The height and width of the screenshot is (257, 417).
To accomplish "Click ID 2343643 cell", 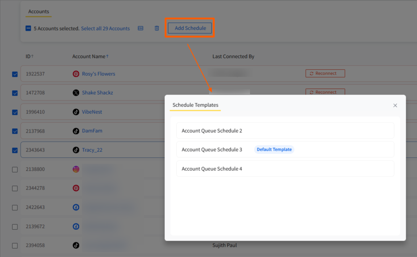I will pos(35,150).
